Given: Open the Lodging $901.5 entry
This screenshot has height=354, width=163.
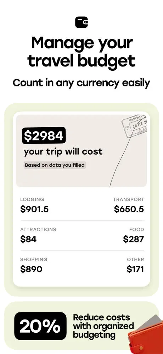Looking at the screenshot, I should click(34, 205).
